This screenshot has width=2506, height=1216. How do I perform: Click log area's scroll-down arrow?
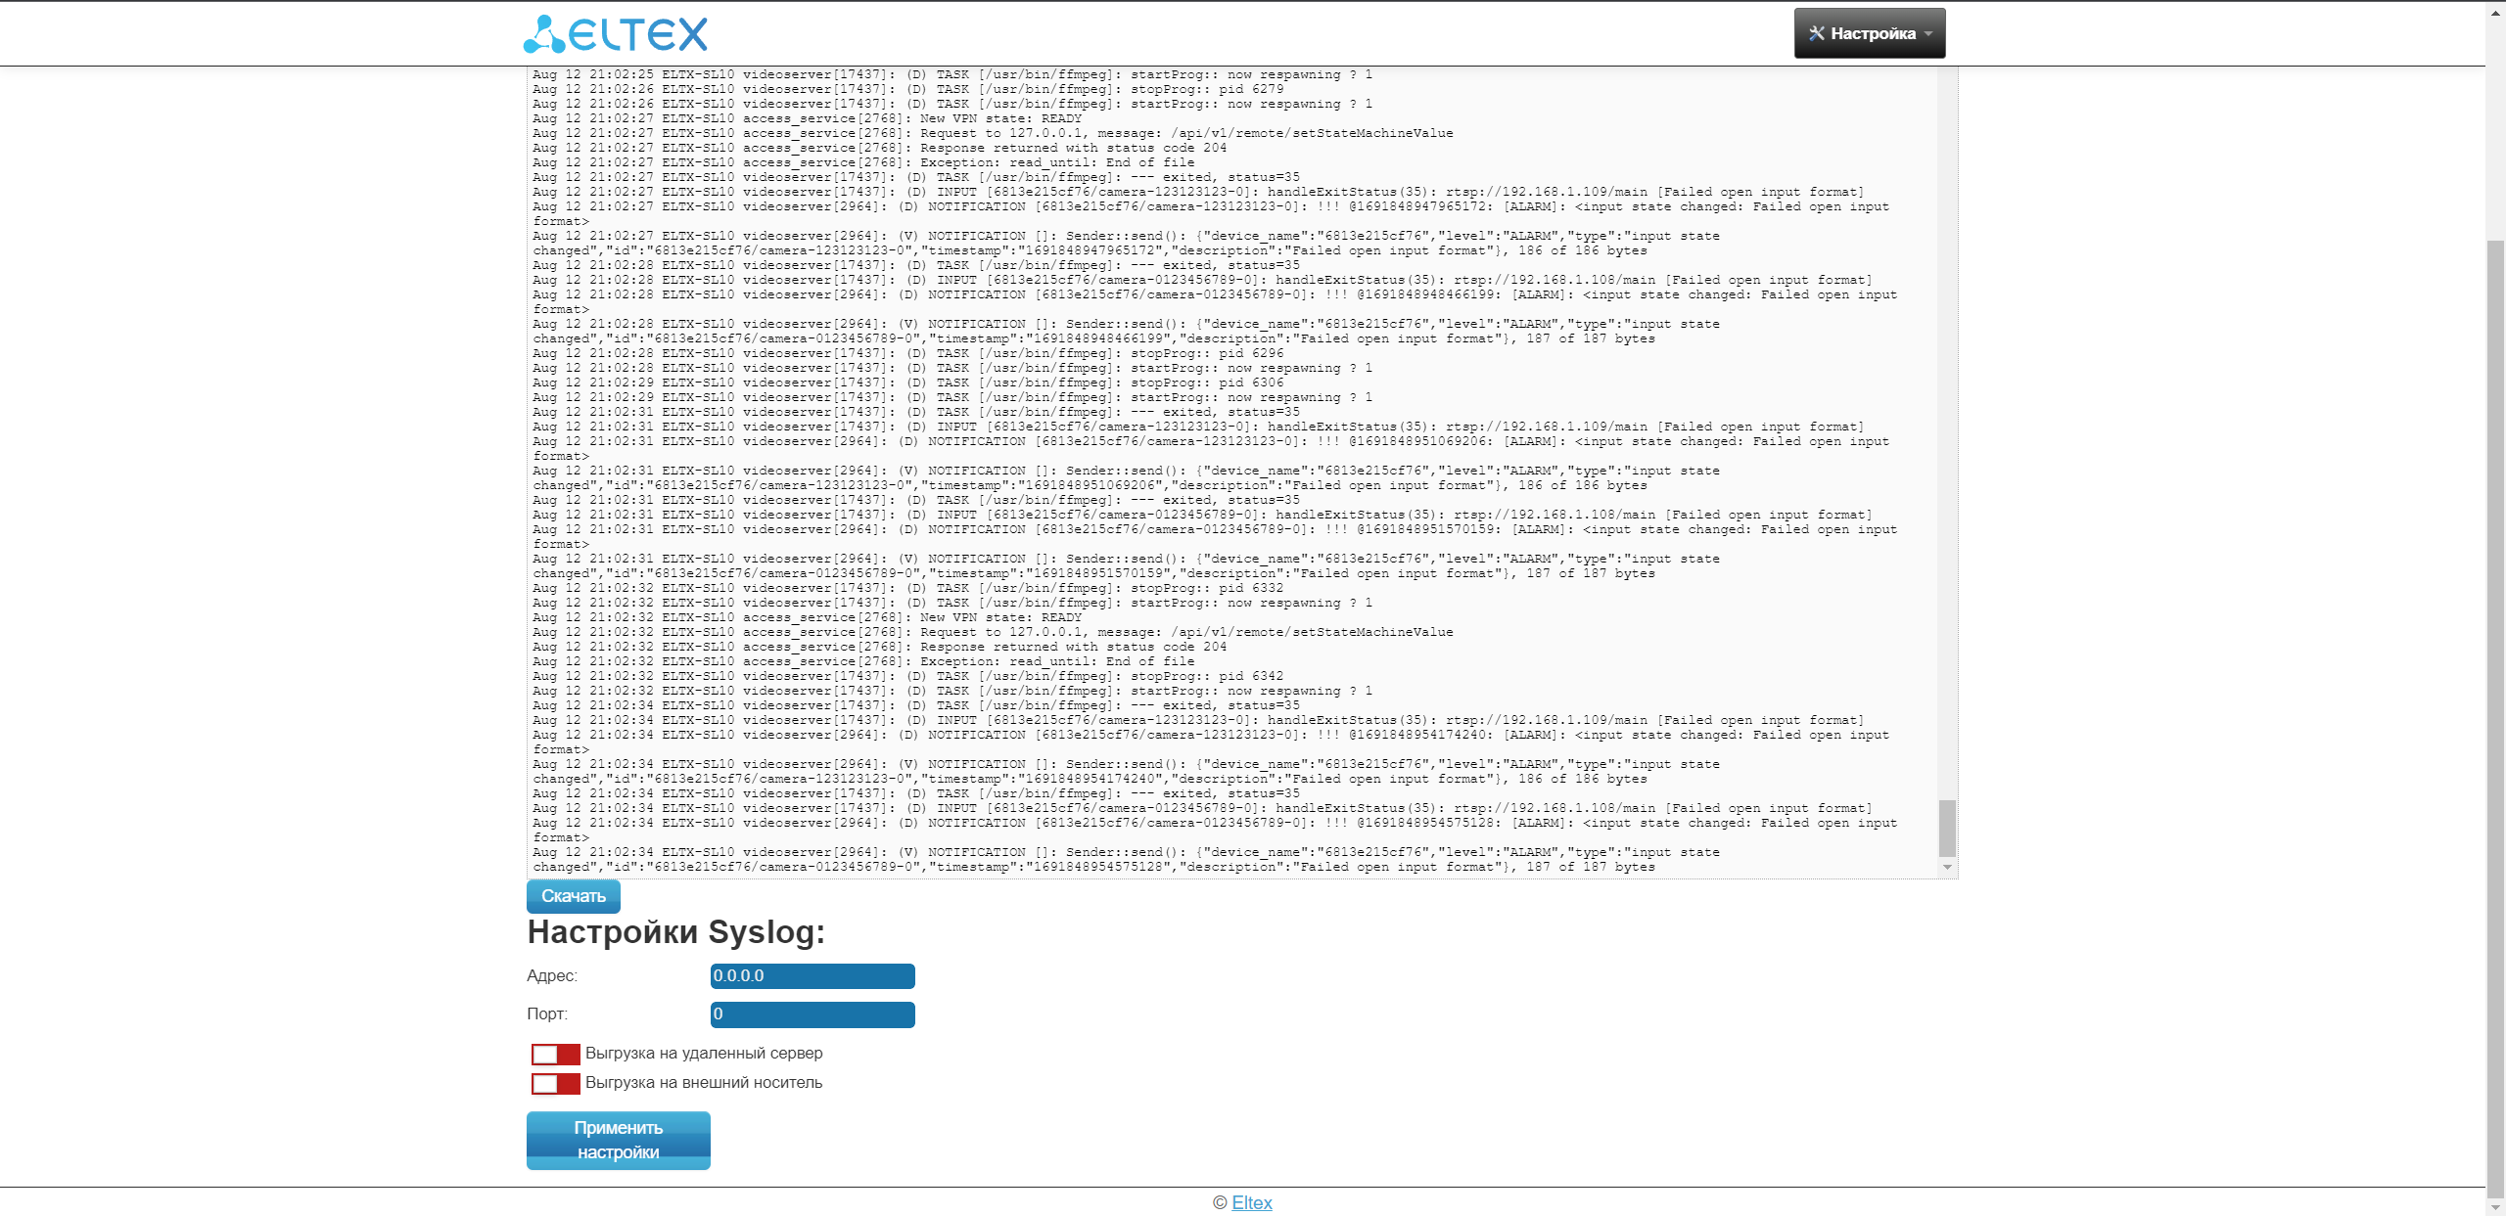point(1947,868)
